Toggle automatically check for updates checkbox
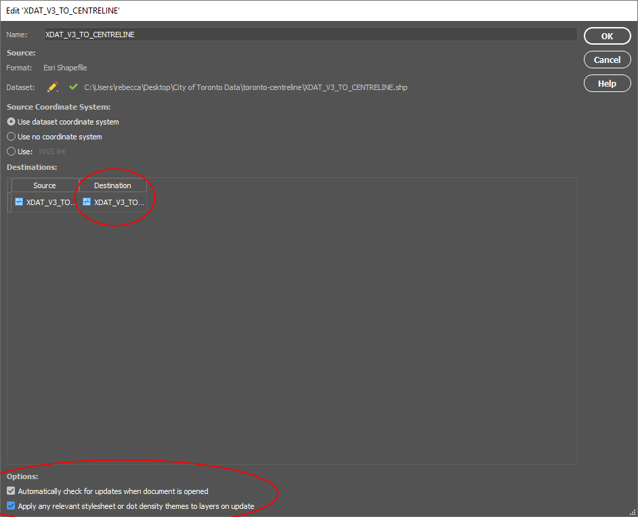This screenshot has width=638, height=517. 11,491
